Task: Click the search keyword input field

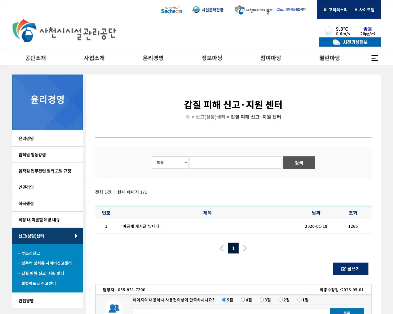Action: pyautogui.click(x=235, y=163)
